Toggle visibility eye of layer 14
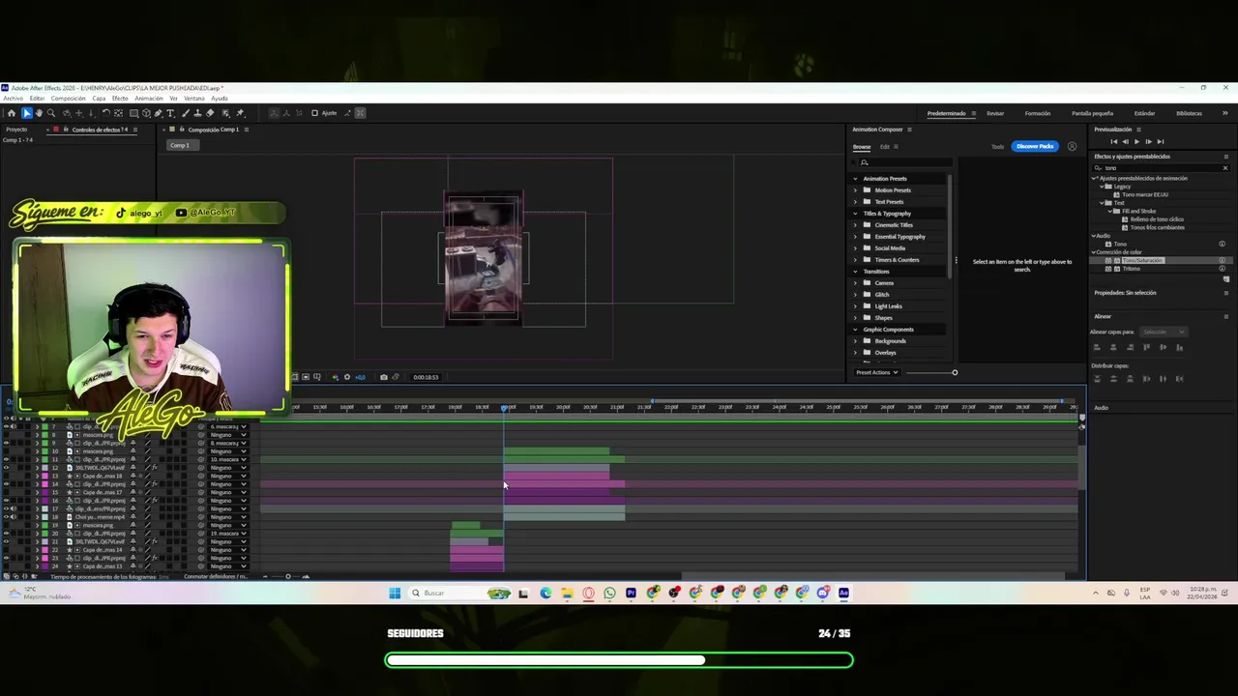 7,484
